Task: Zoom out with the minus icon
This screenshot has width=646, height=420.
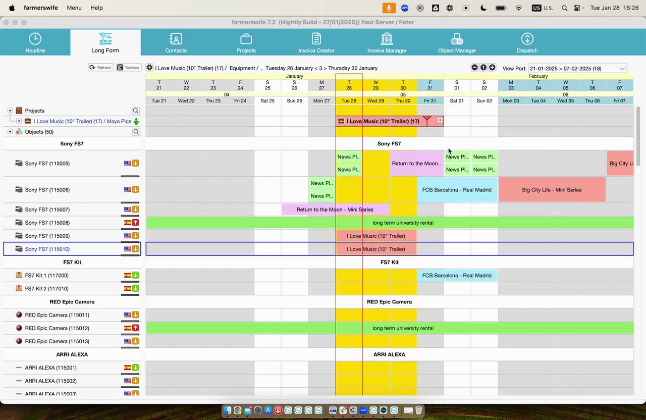Action: tap(474, 68)
